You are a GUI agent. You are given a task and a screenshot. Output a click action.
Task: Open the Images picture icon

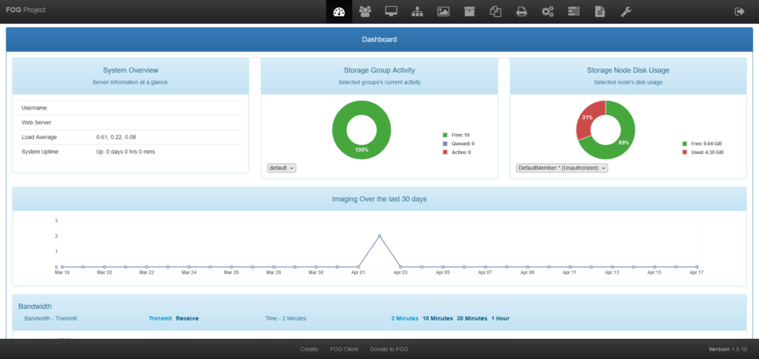tap(443, 11)
